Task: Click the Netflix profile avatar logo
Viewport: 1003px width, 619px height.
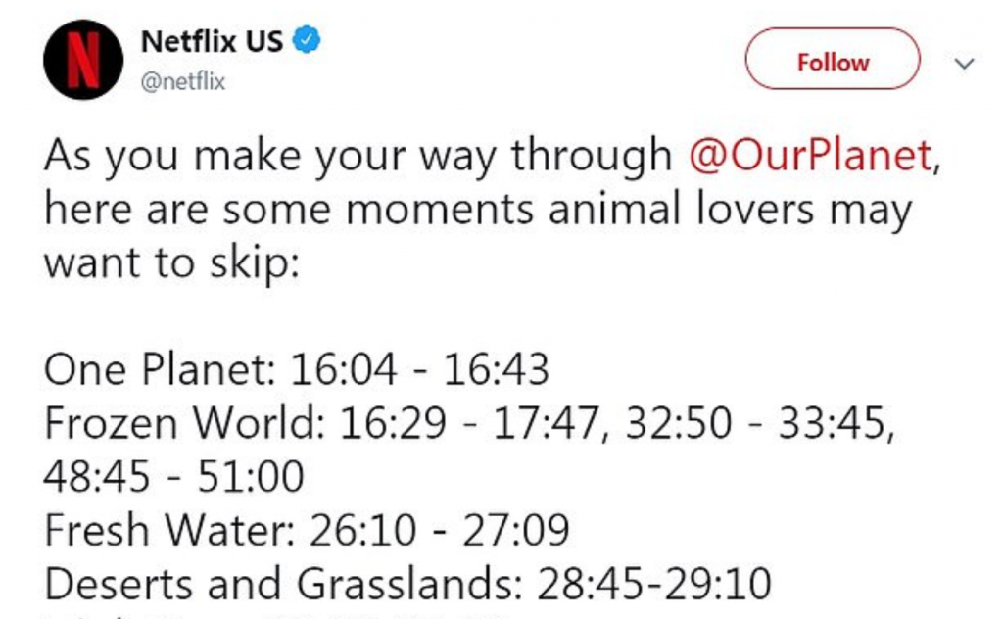Action: 82,59
